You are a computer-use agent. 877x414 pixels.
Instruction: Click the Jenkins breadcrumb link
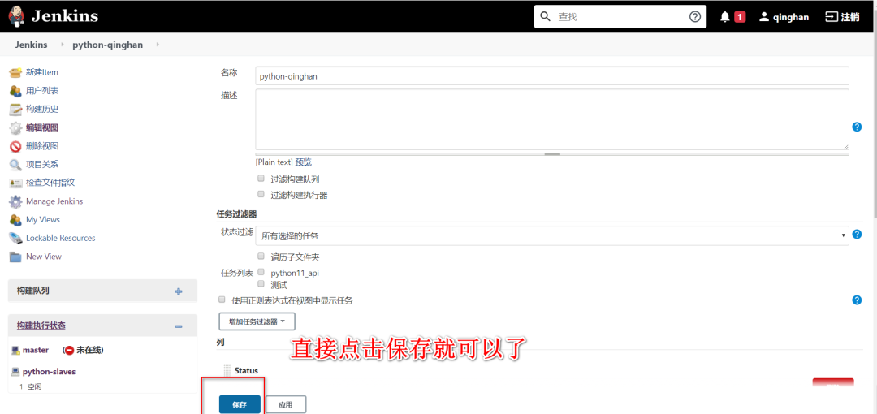click(x=32, y=45)
